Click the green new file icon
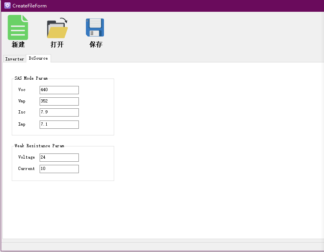Image resolution: width=324 pixels, height=252 pixels. 18,27
